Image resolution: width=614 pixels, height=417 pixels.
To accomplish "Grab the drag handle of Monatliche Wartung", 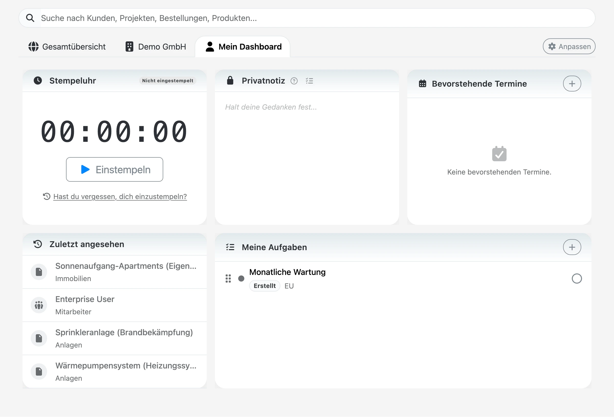I will coord(228,279).
